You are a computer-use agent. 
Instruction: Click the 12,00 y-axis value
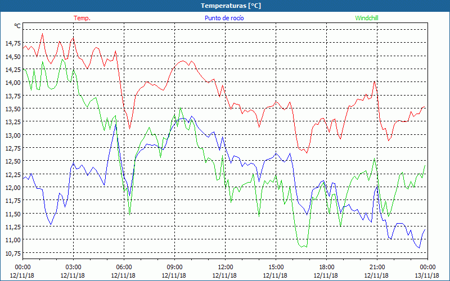13,187
